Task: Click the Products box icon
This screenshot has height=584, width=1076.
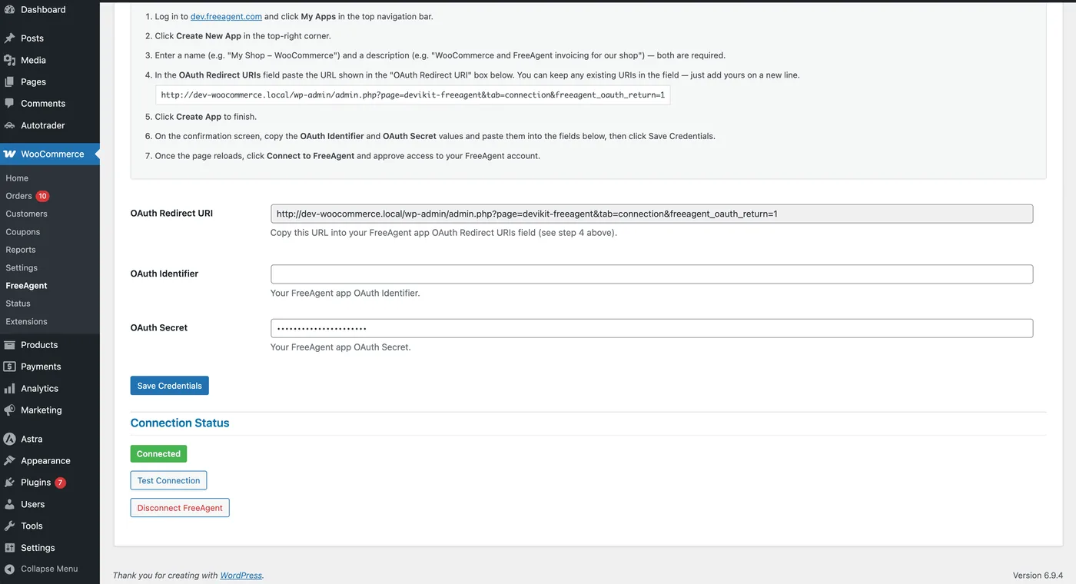Action: (9, 345)
